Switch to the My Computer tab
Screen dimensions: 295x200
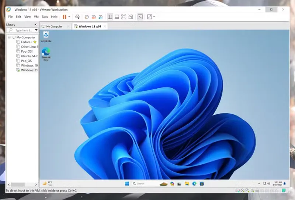(54, 26)
